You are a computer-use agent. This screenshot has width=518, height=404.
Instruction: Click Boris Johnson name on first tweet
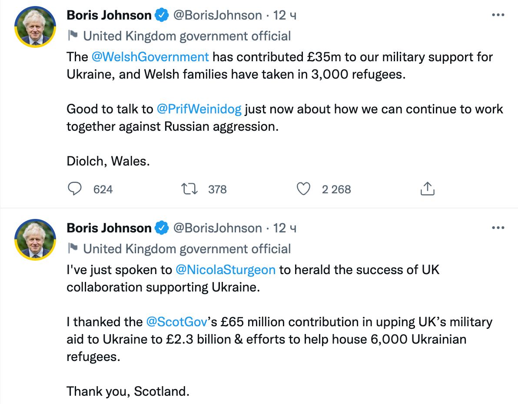click(x=109, y=16)
